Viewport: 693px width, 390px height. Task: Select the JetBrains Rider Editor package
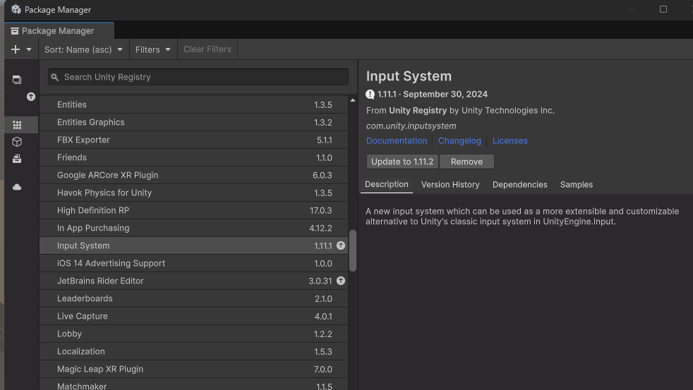point(193,281)
